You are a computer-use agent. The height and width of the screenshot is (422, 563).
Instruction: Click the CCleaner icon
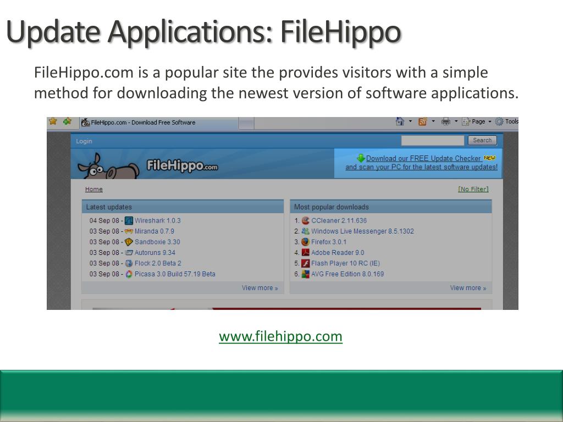306,221
